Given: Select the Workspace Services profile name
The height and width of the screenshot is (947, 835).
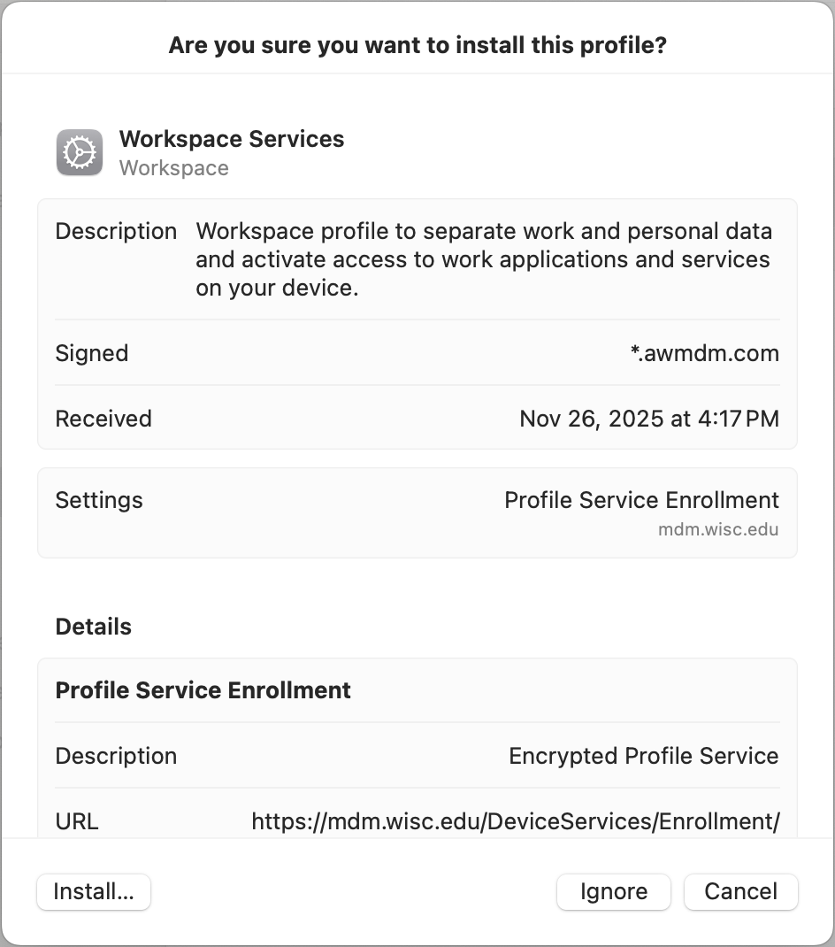Looking at the screenshot, I should 232,139.
